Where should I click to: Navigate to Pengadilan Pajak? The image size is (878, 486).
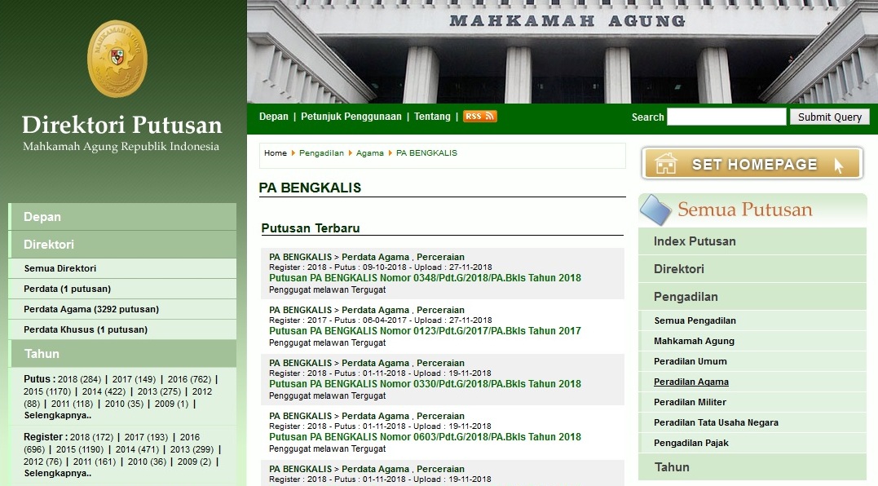pos(690,443)
